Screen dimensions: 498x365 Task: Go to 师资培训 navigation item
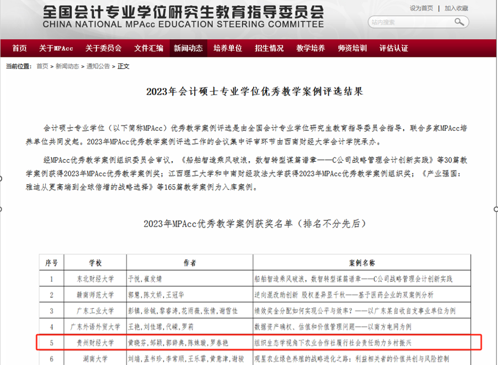coord(352,49)
